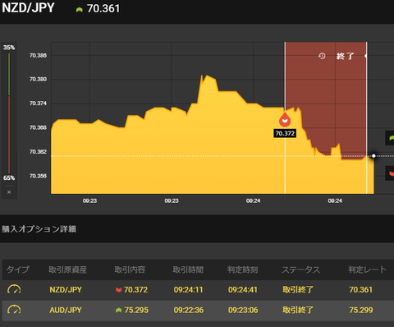The width and height of the screenshot is (394, 327).
Task: Click the 70.386 y-axis label
Action: [x=38, y=55]
